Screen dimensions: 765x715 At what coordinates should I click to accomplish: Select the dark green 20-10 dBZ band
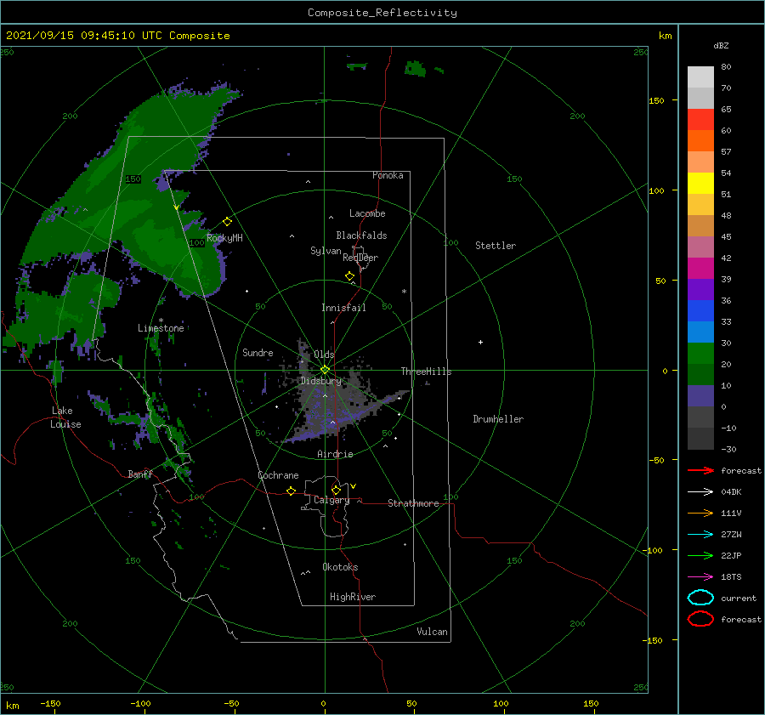point(700,375)
